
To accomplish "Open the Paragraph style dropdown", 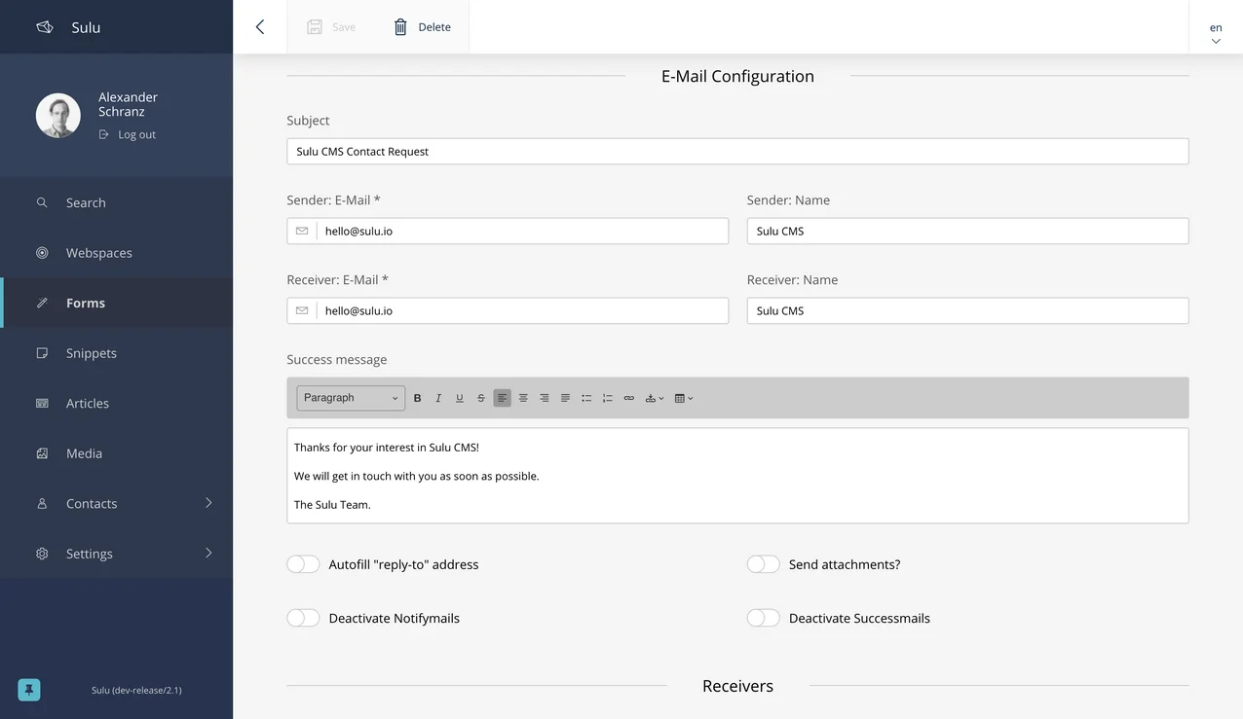I will point(350,398).
